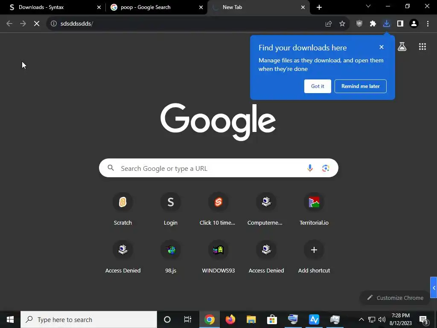The height and width of the screenshot is (328, 437).
Task: Open Task View on taskbar
Action: [x=188, y=319]
